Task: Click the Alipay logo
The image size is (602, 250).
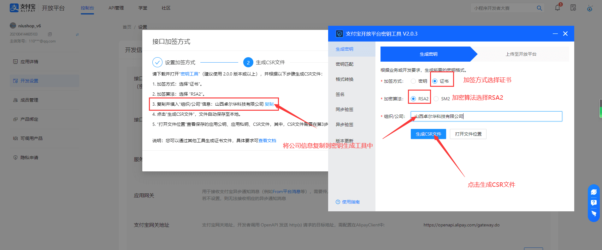Action: click(23, 8)
